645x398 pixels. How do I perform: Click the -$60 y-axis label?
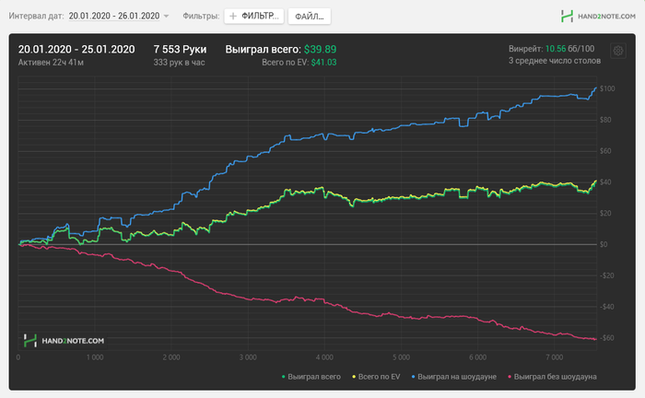[606, 338]
